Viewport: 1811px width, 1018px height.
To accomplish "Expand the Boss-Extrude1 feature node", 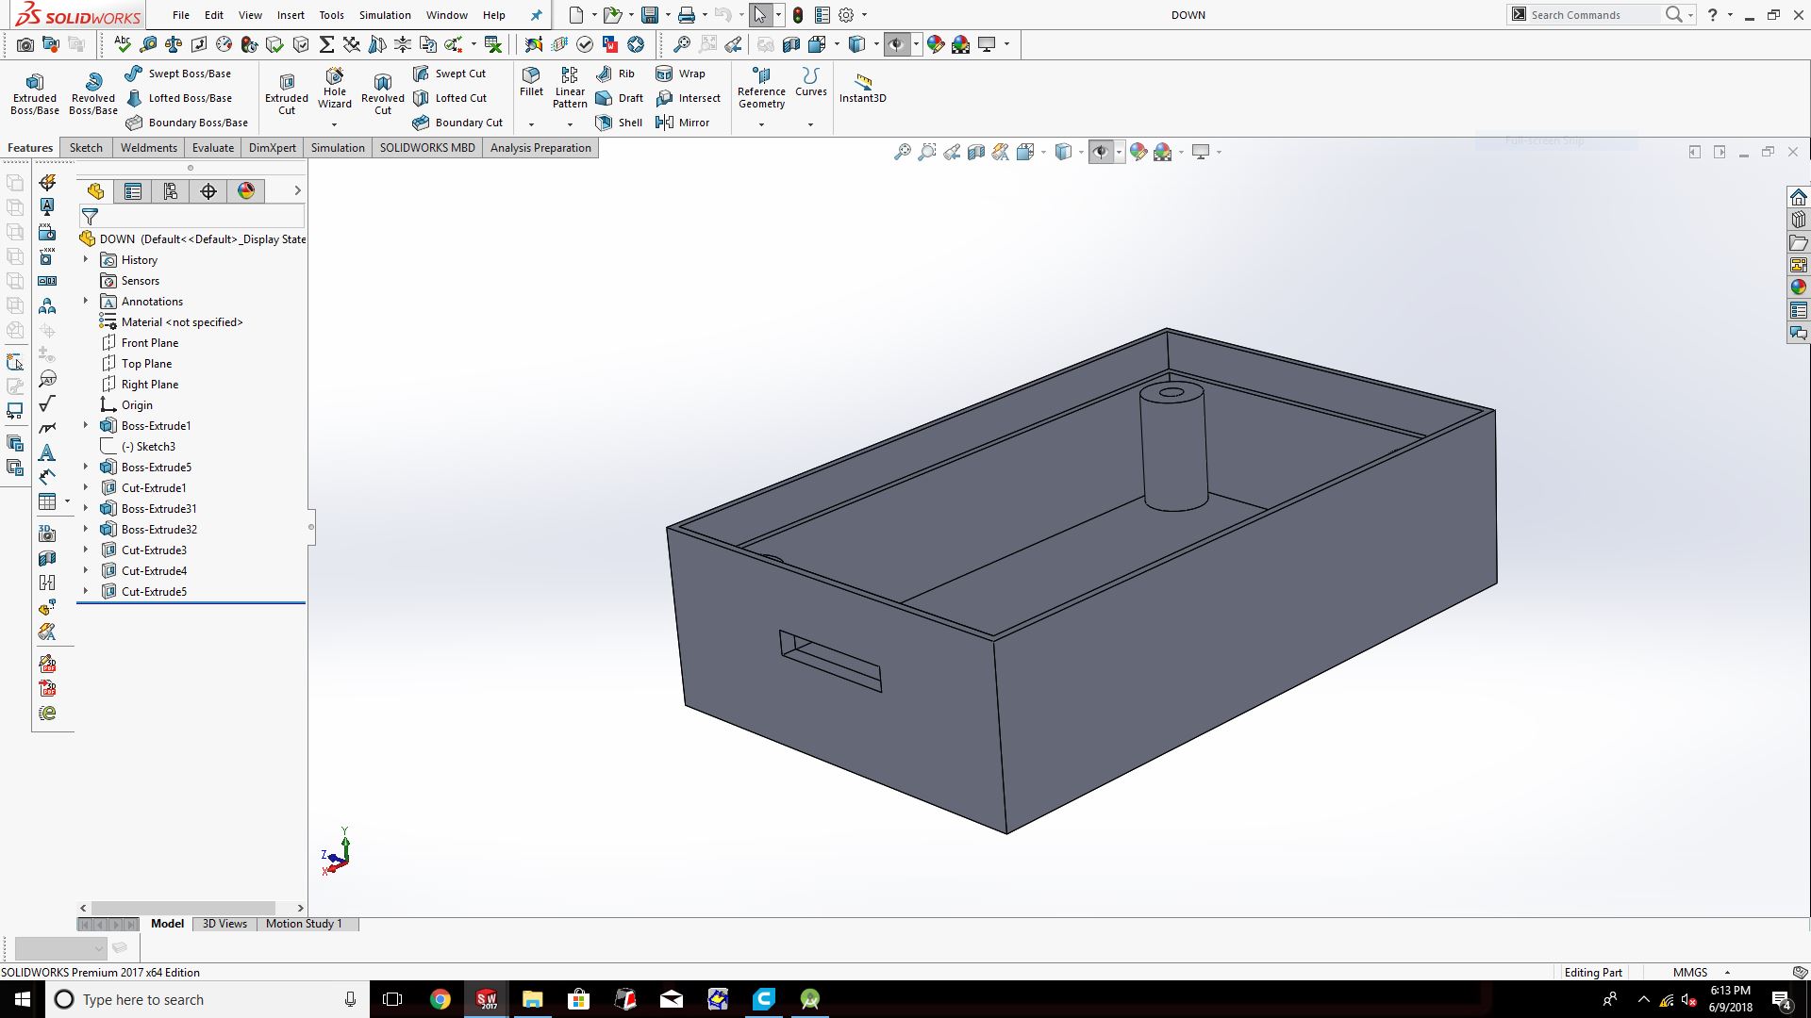I will click(x=86, y=426).
